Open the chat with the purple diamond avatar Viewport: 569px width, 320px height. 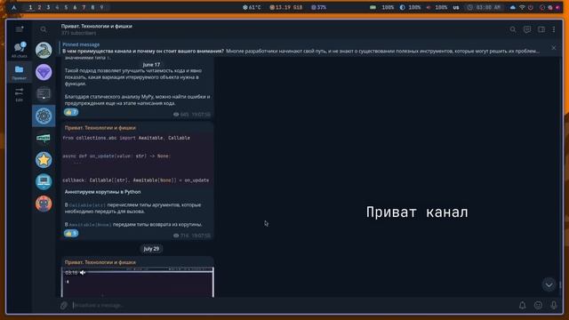coord(44,72)
